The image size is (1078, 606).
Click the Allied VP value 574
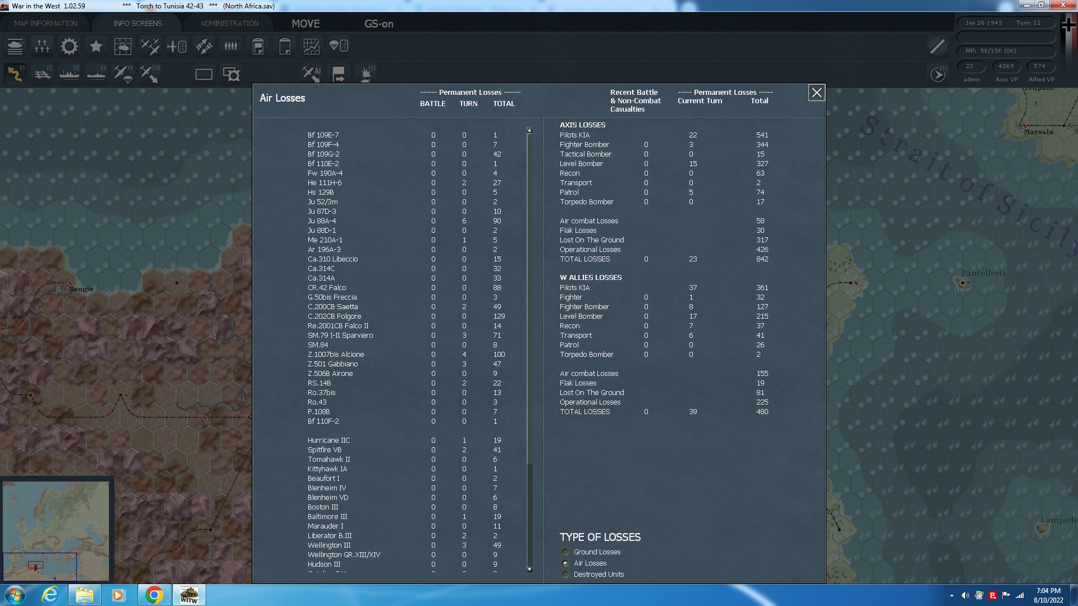click(1040, 66)
